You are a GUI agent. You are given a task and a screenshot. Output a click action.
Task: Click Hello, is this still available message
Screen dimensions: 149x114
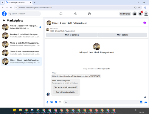(76, 76)
